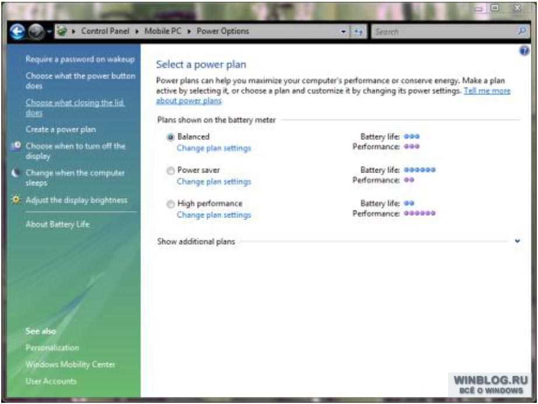The width and height of the screenshot is (538, 404).
Task: Open Choose what the power button does
Action: 81,81
